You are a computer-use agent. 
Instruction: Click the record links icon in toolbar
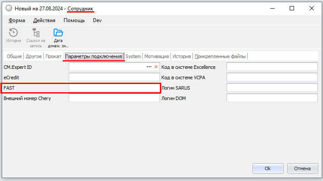point(36,33)
